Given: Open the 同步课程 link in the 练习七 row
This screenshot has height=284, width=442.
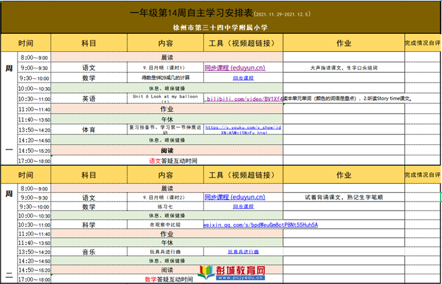Looking at the screenshot, I should 243,207.
